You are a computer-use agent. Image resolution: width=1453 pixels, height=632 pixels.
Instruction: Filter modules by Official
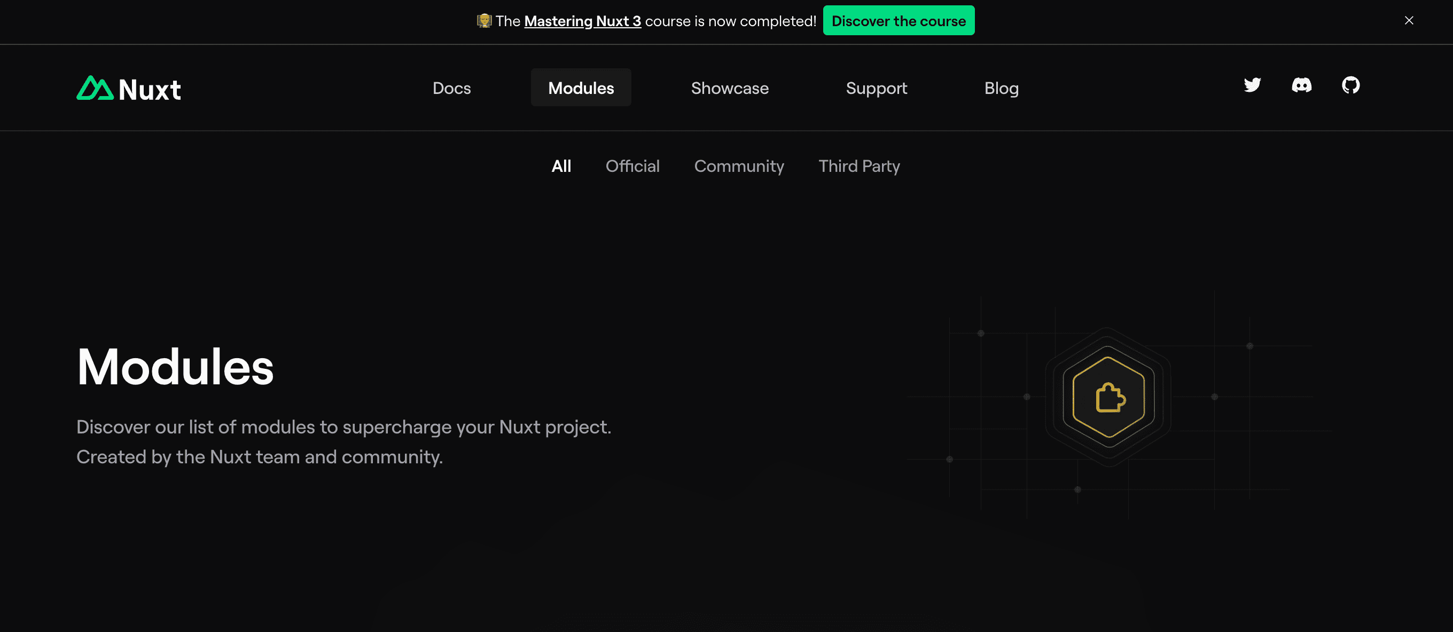tap(632, 166)
